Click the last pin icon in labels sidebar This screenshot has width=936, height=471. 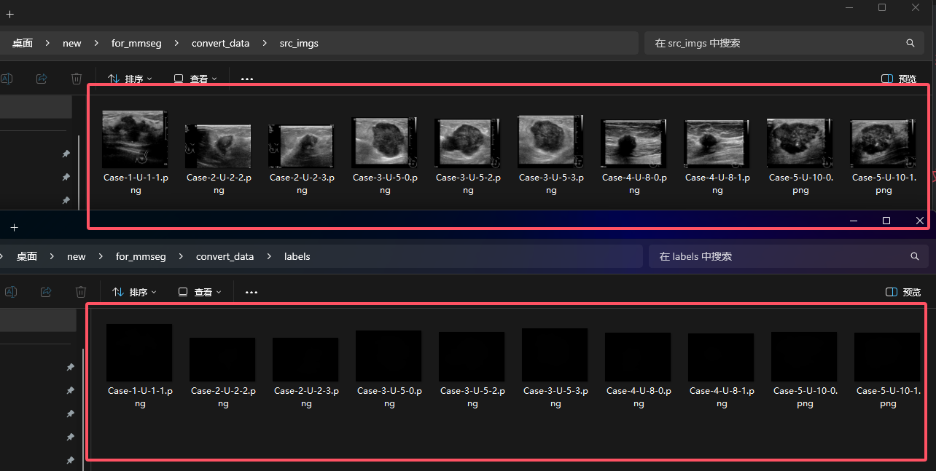pos(70,461)
